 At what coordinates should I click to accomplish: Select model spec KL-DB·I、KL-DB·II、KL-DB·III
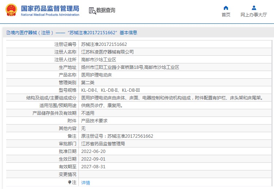pos(111,90)
